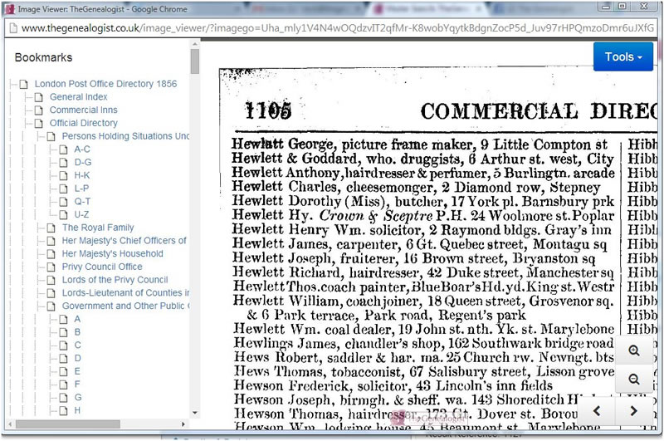664x441 pixels.
Task: Select letter C bookmark
Action: [77, 345]
